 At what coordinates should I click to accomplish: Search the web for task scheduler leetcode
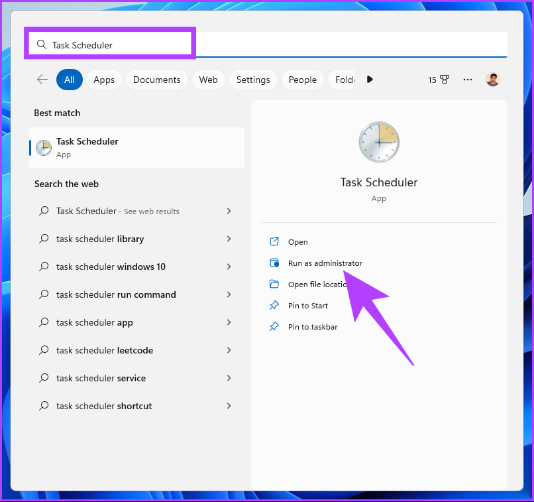[x=105, y=350]
